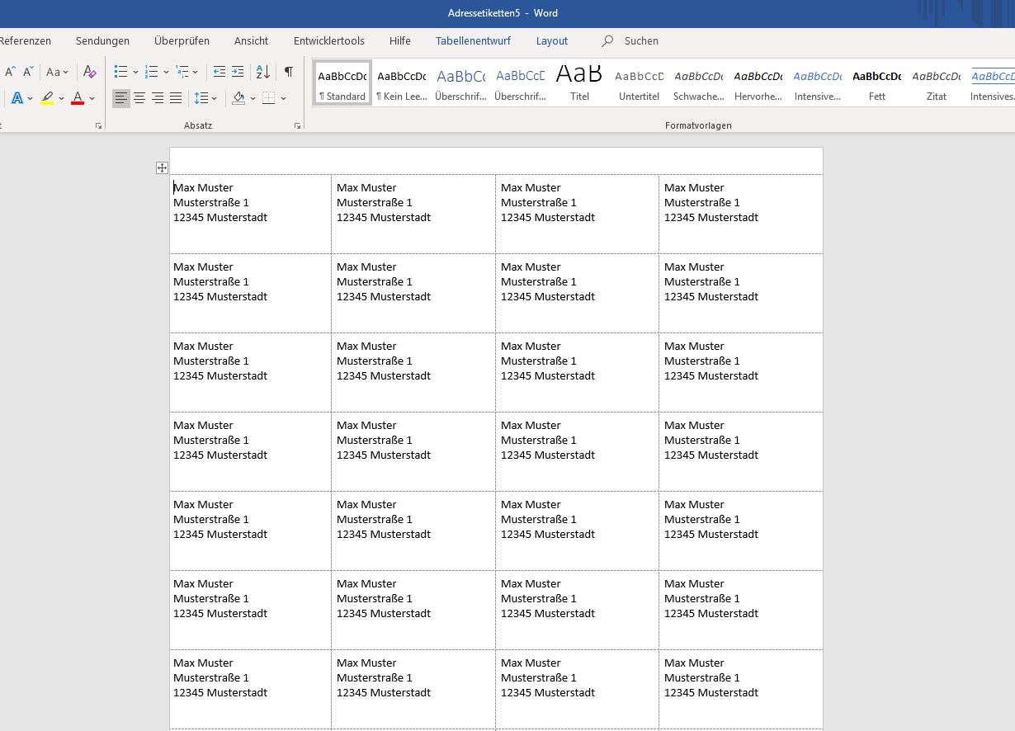Toggle center text alignment
This screenshot has width=1015, height=731.
139,98
